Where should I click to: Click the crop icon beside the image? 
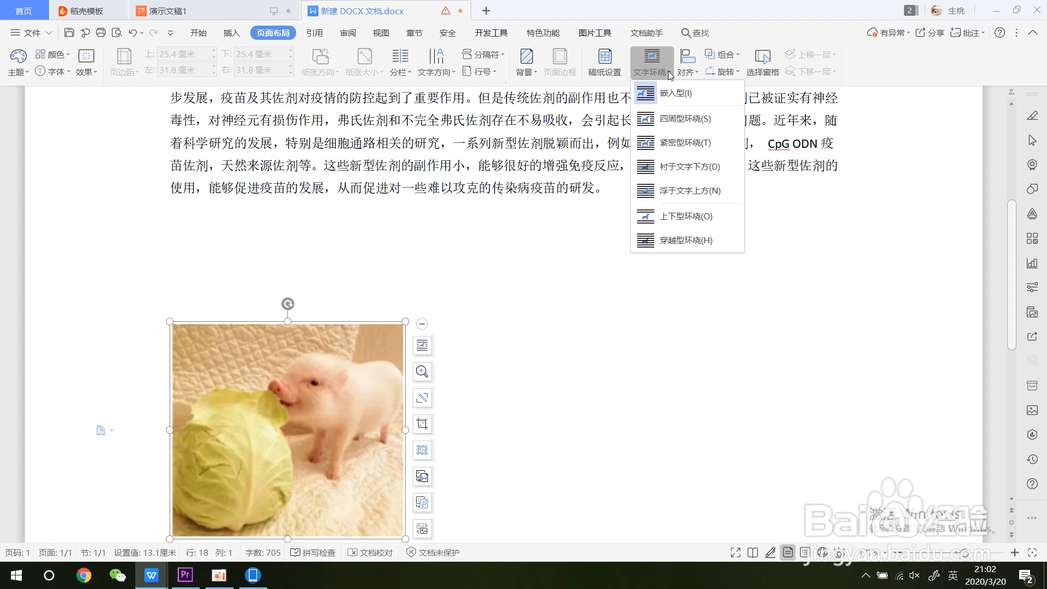(x=422, y=424)
